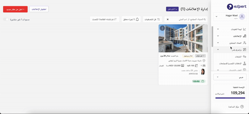
Task: Click the APRT0100 reference number
Action: [193, 74]
